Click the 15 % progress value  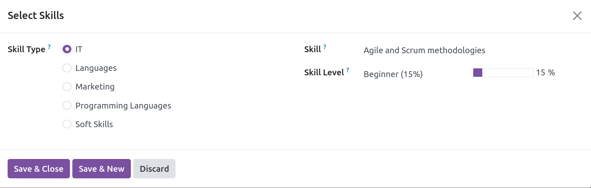tap(545, 73)
